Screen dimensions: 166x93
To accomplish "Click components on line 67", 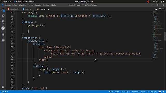I will (29, 38).
